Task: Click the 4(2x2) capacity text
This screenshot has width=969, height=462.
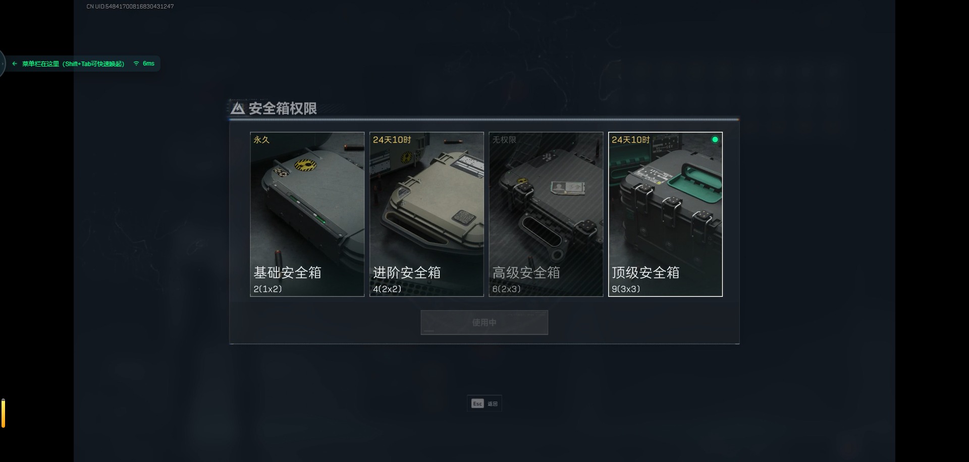Action: (387, 289)
